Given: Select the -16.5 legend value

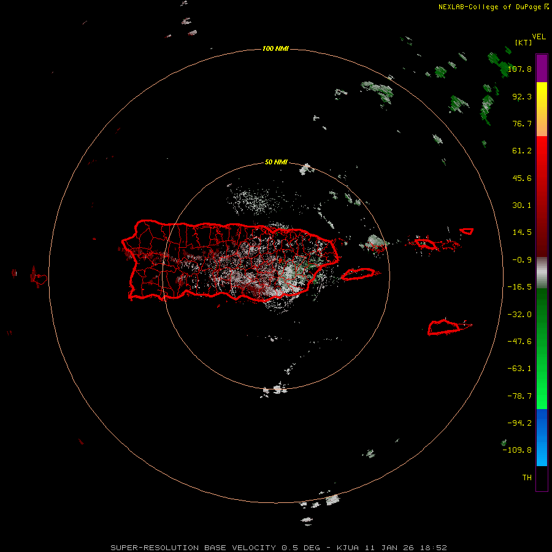Looking at the screenshot, I should pyautogui.click(x=519, y=287).
